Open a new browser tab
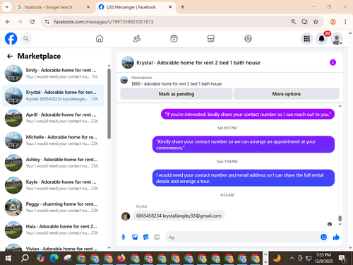 point(183,7)
